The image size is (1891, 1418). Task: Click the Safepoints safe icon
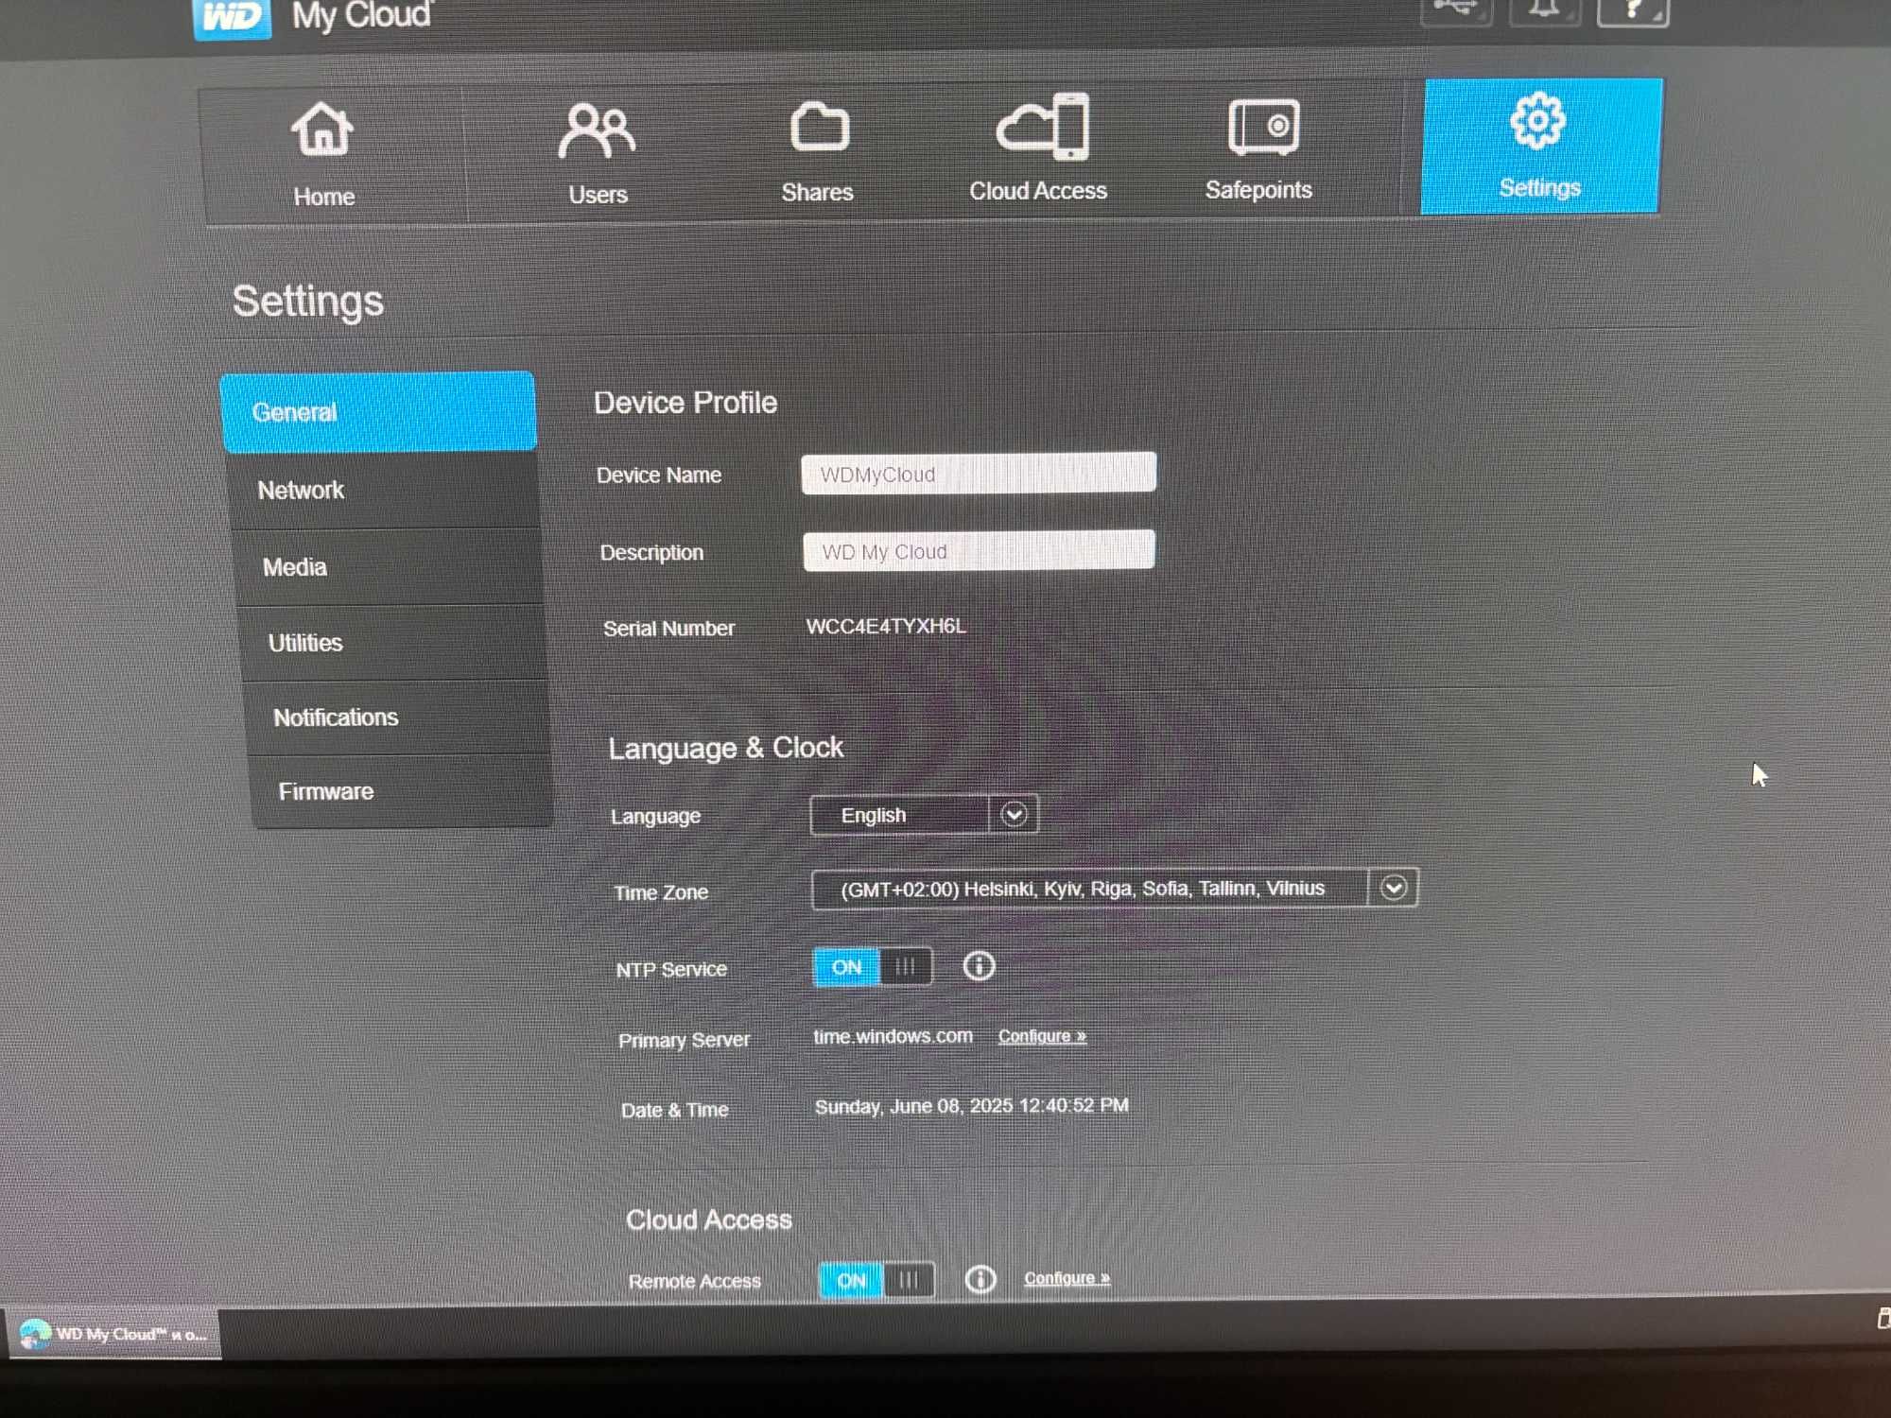click(x=1264, y=127)
